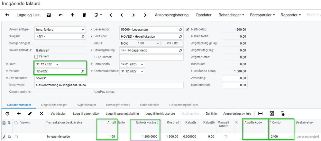Go to the first record

coord(110,15)
